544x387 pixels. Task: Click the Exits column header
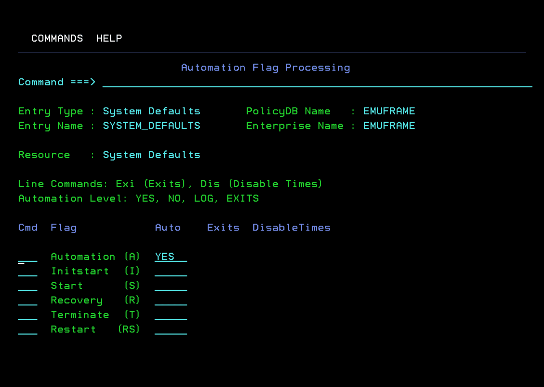(223, 227)
